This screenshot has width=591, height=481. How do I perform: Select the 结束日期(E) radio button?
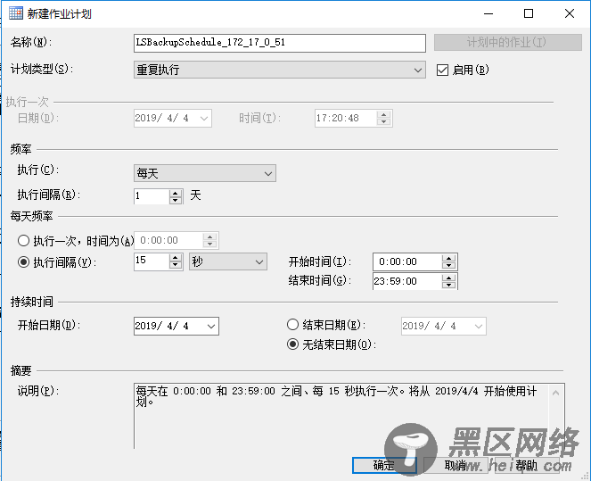pyautogui.click(x=293, y=325)
